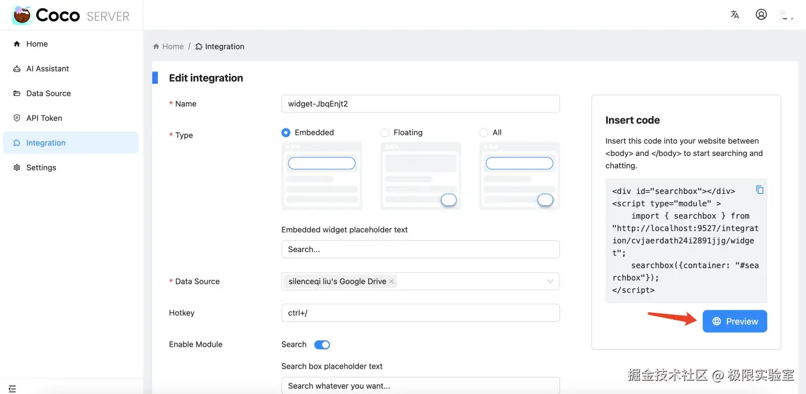Screen dimensions: 806x394
Task: Copy the insert code snippet
Action: coord(759,190)
